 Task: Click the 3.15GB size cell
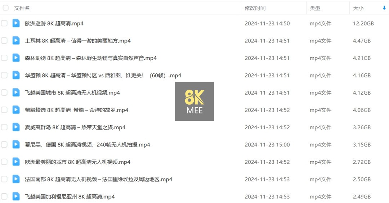(x=362, y=145)
